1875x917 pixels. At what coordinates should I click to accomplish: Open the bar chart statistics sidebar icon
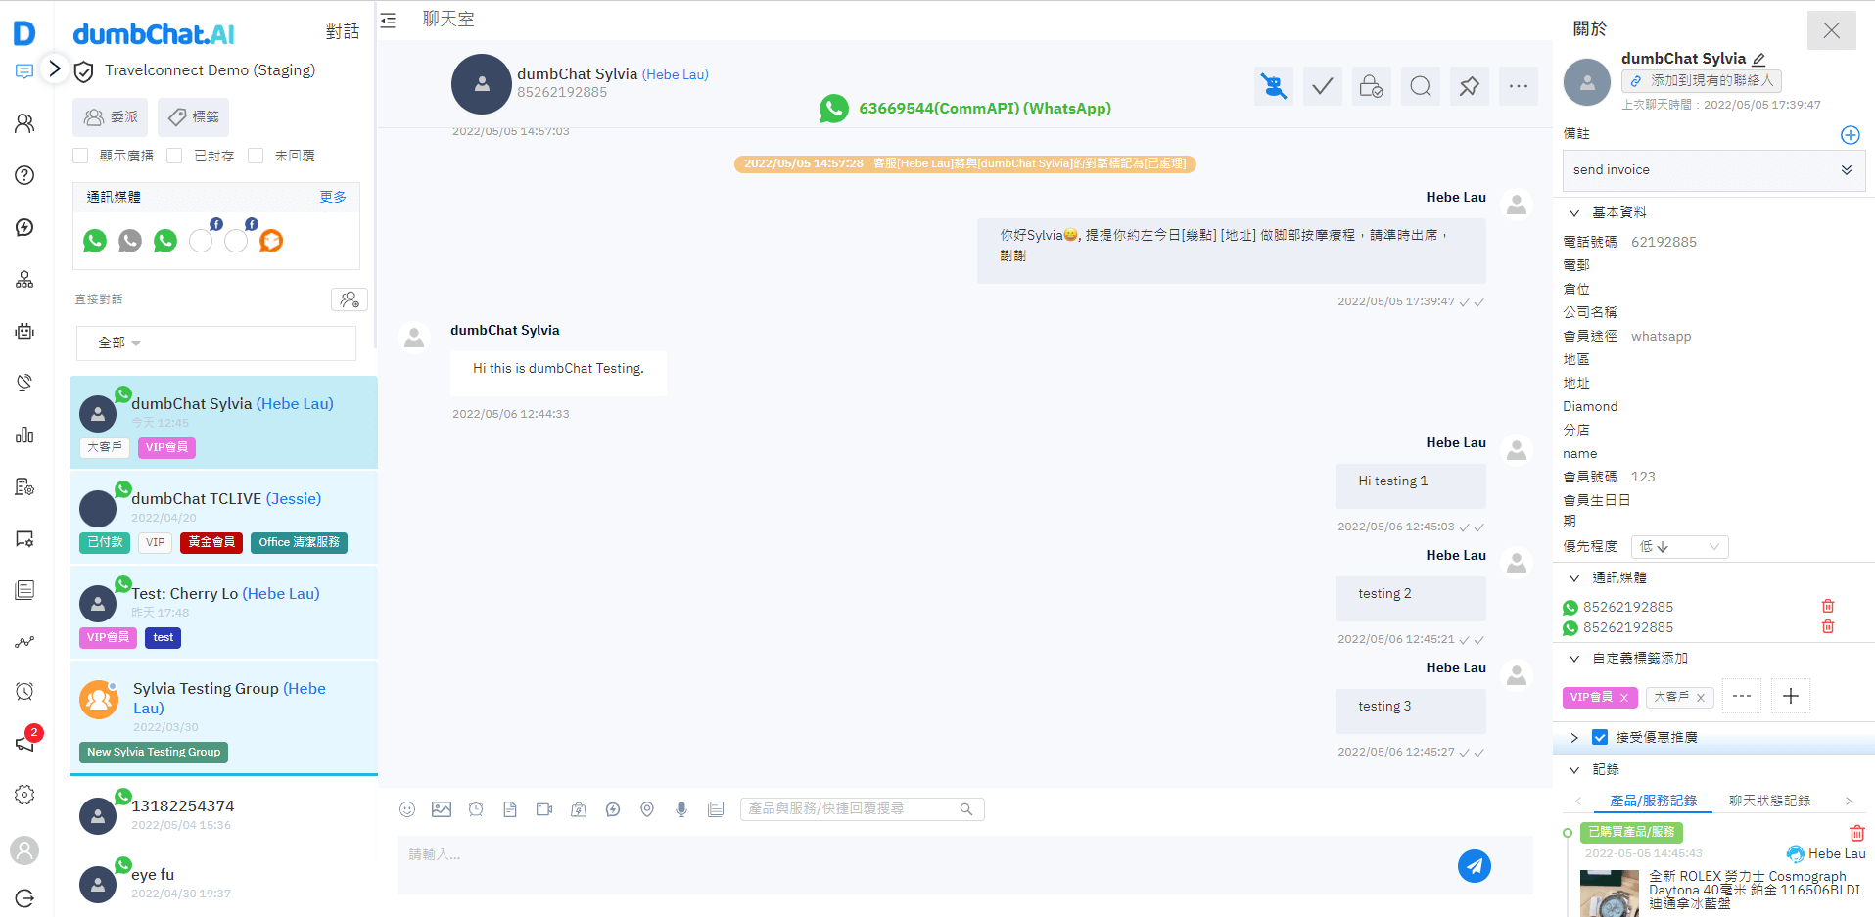[24, 435]
